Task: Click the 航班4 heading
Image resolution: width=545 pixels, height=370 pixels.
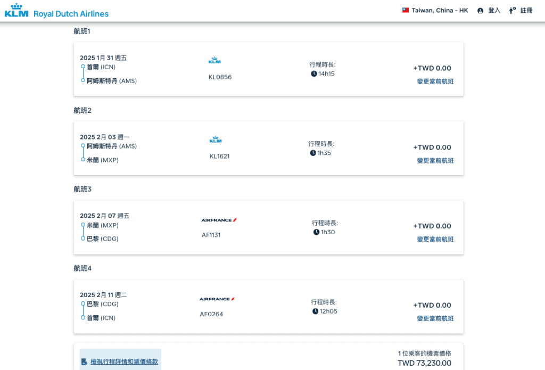Action: [82, 268]
